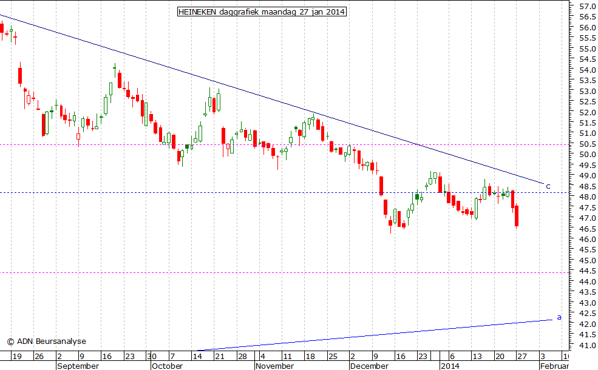Select date label '11' on the time axis
This screenshot has height=370, width=598.
[x=287, y=357]
